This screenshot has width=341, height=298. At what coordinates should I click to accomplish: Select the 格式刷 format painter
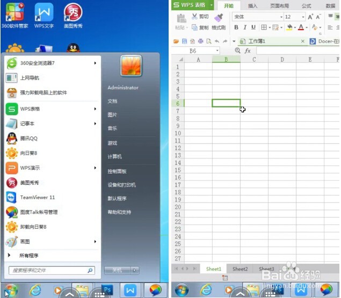pyautogui.click(x=219, y=23)
